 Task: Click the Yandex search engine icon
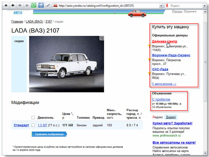(x=167, y=6)
